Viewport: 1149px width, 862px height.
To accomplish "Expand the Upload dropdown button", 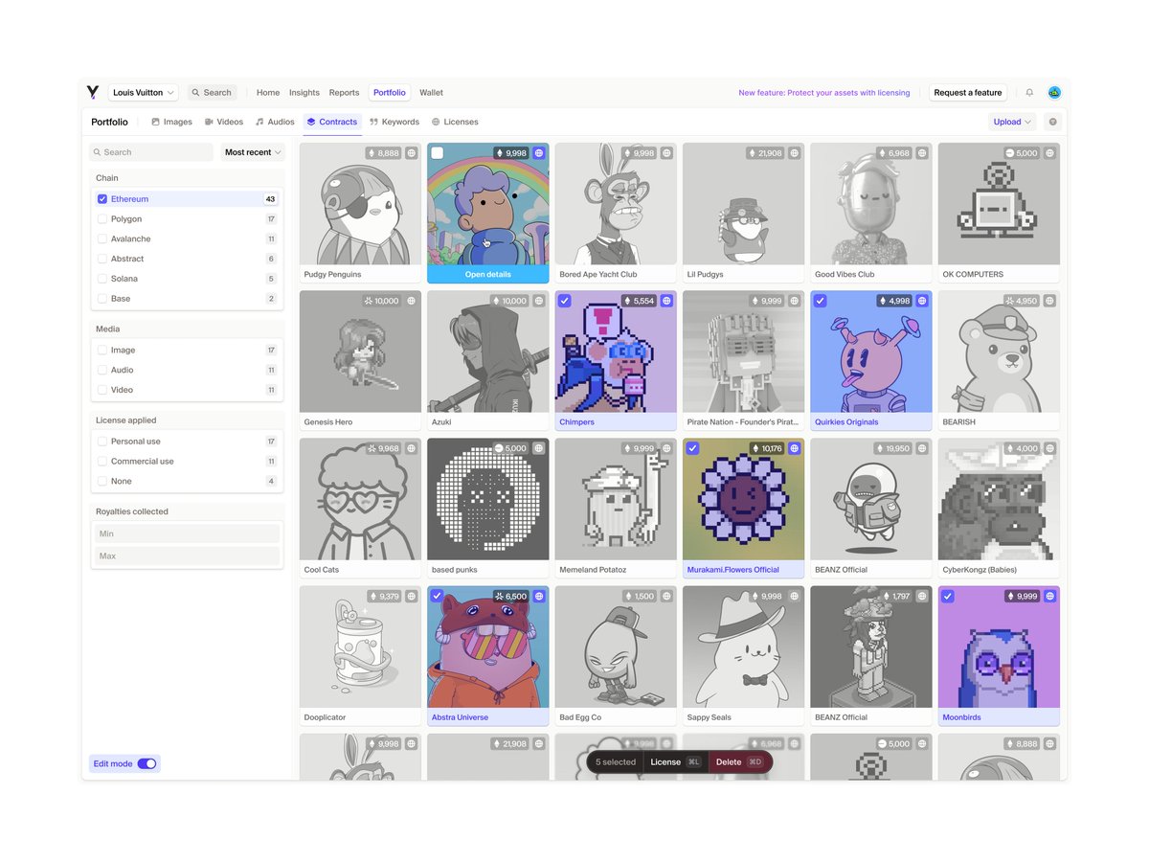I will 1012,122.
